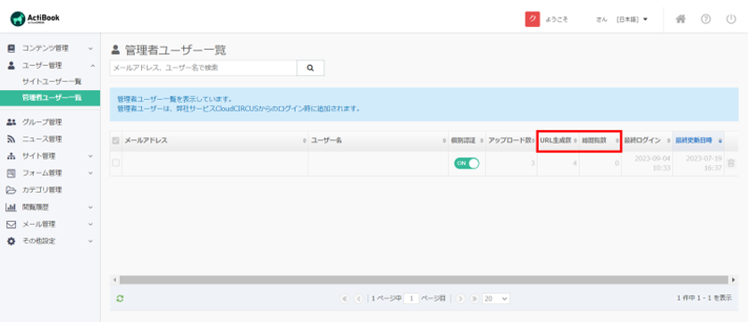
Task: Click the page number input box
Action: [411, 299]
